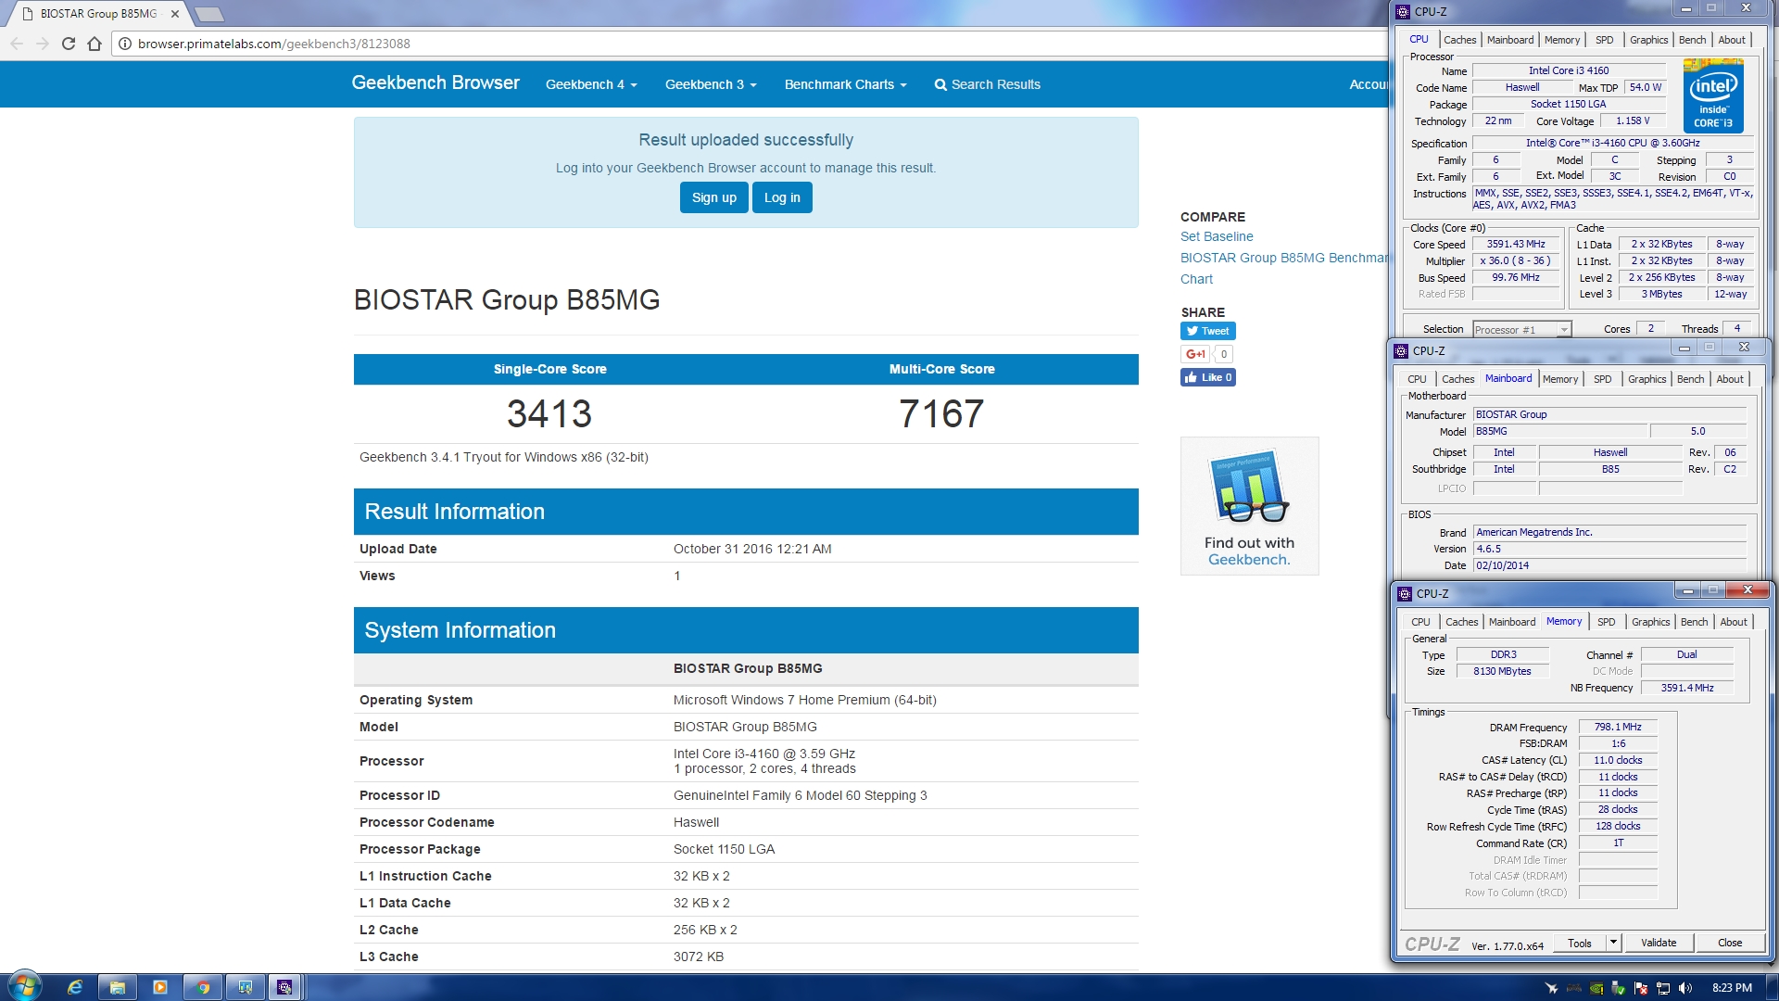Click the Single-Core Score value 3413

pos(549,413)
